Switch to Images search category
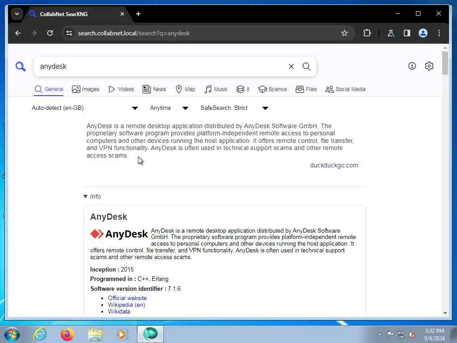Image resolution: width=457 pixels, height=343 pixels. pyautogui.click(x=86, y=89)
